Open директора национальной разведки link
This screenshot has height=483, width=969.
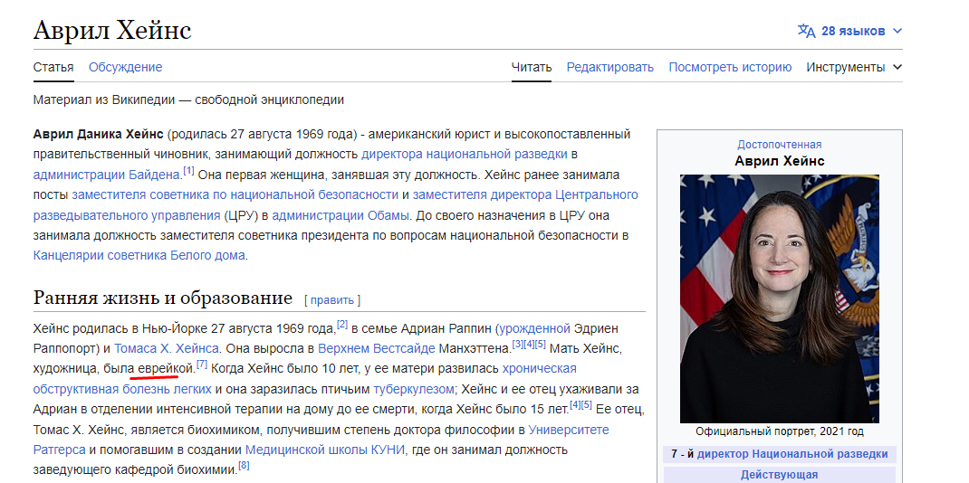point(465,154)
